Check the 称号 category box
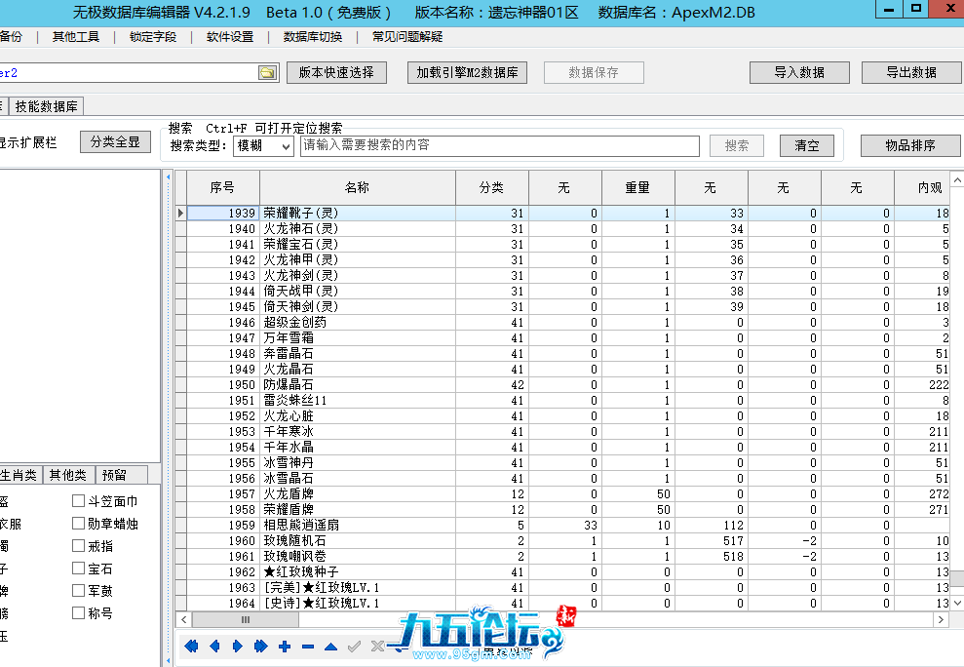 click(x=79, y=613)
